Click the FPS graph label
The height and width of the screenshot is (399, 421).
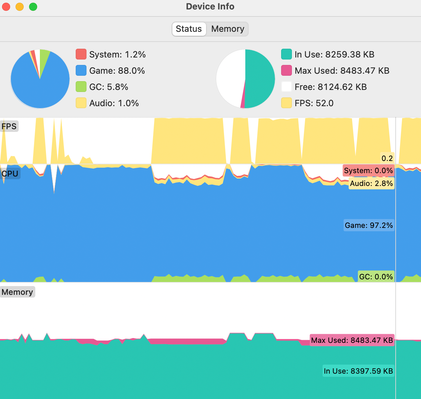[9, 126]
